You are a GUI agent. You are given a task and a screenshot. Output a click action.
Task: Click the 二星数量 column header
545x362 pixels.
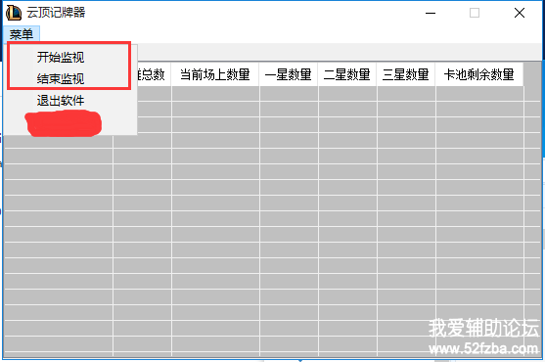(x=347, y=74)
